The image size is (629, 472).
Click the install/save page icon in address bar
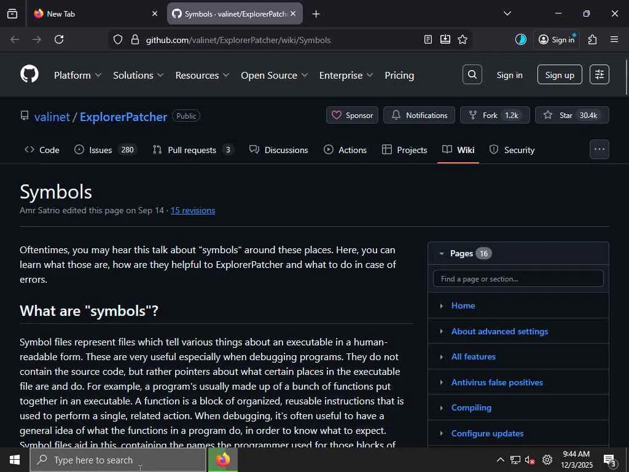point(445,39)
